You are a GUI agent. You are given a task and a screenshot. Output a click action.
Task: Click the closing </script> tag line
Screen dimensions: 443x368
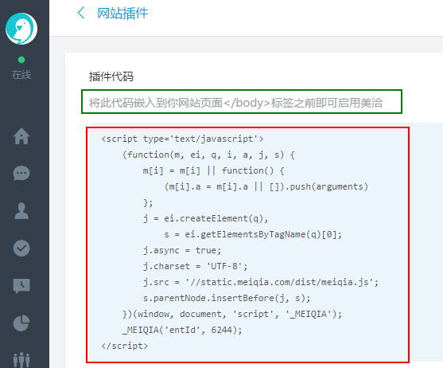point(125,346)
